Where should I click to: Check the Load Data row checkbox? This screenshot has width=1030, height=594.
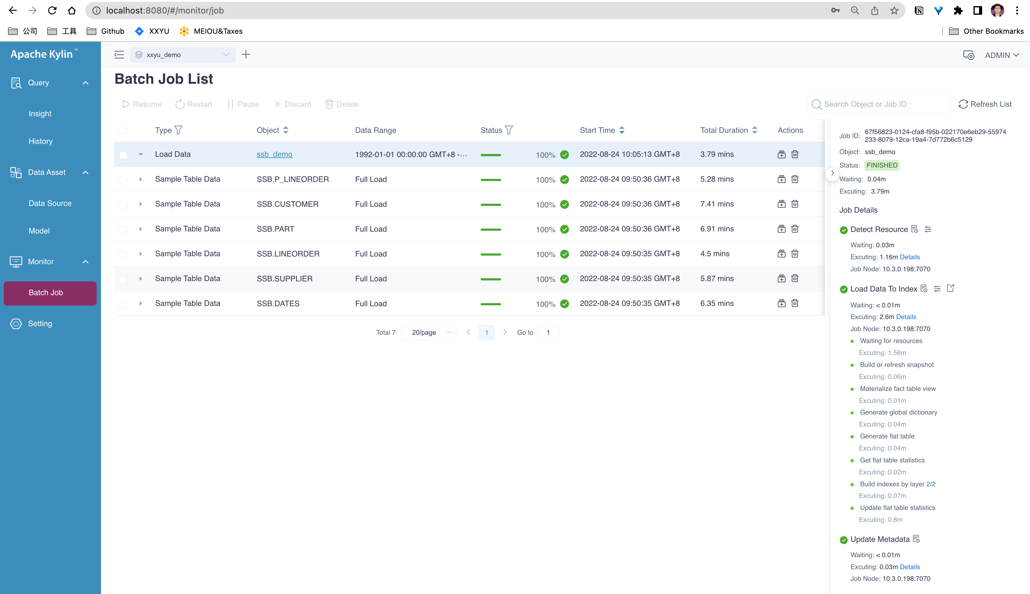pyautogui.click(x=123, y=155)
